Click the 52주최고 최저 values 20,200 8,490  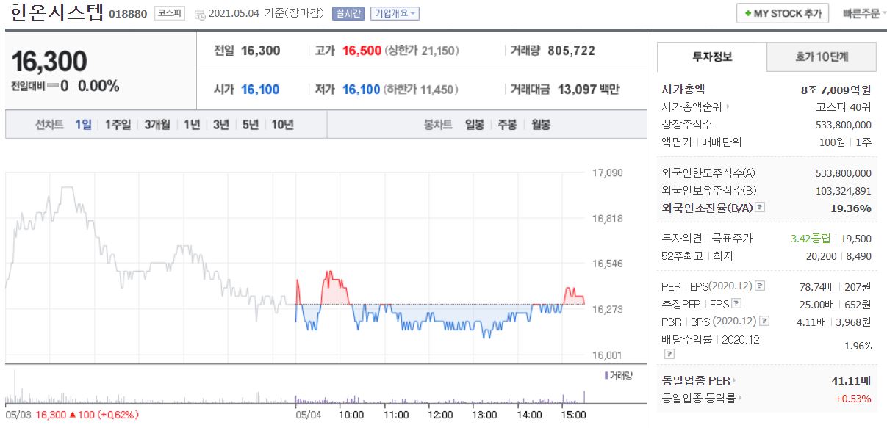coord(839,256)
